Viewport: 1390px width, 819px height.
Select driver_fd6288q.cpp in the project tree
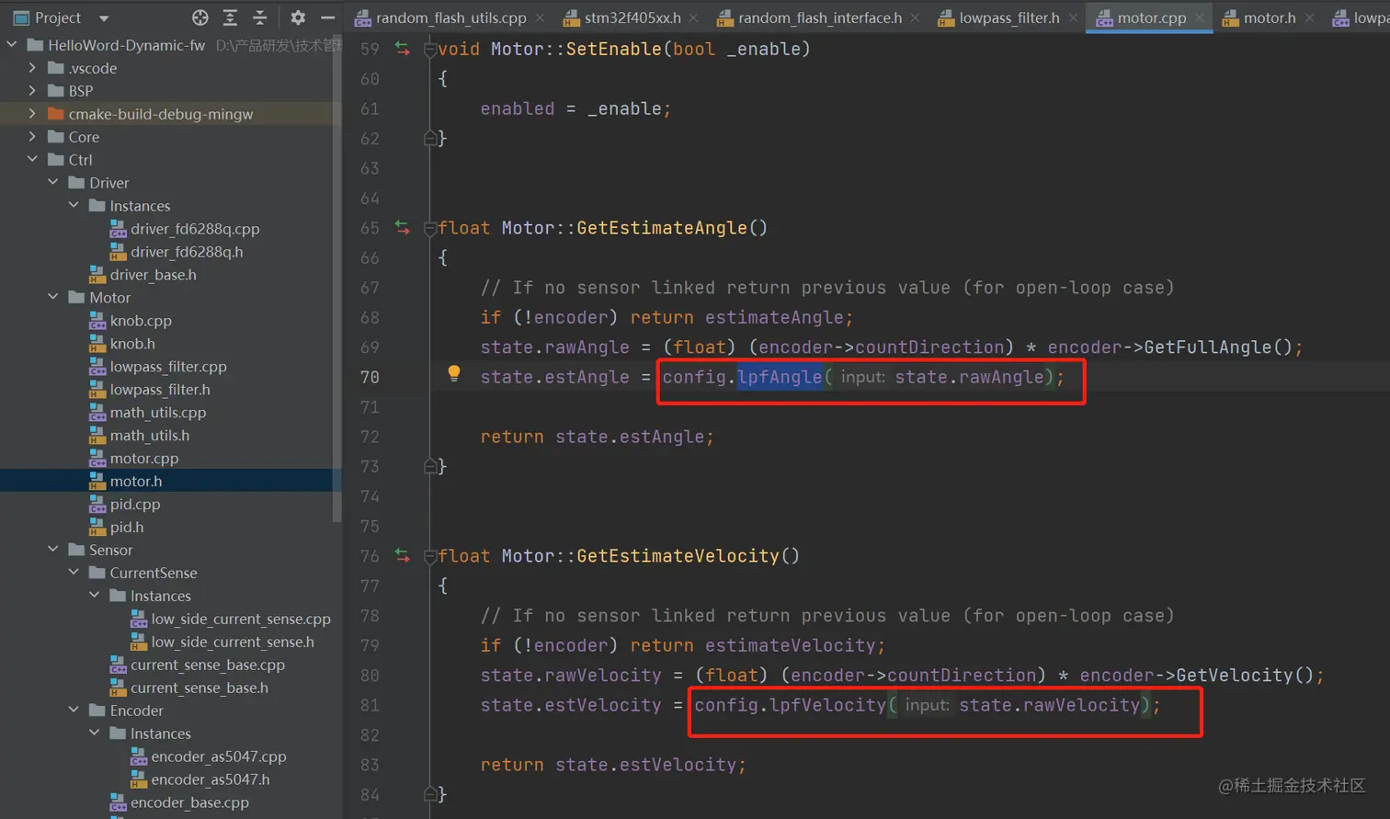(195, 229)
